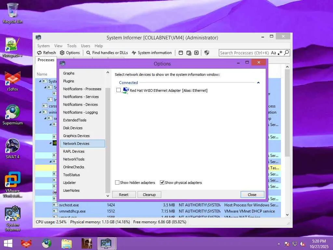The image size is (333, 250).
Task: Click the Reset button
Action: 124,195
